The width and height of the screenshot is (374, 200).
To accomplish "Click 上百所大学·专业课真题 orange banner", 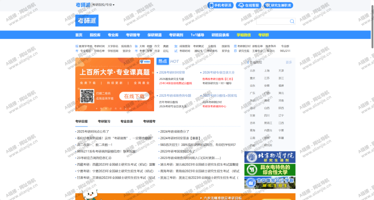I will 115,85.
